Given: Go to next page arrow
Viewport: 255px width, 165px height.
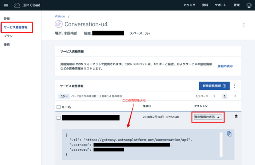Looking at the screenshot, I should point(235,96).
